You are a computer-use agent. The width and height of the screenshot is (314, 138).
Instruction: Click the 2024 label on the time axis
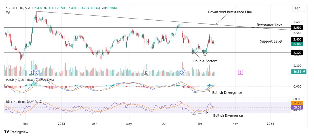coord(271,124)
